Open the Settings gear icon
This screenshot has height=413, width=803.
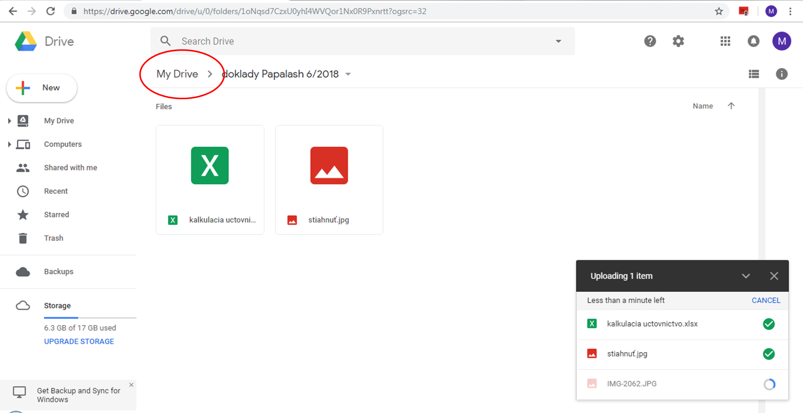[x=678, y=41]
